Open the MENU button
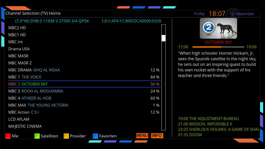Screen dimensions: 265x149 142,136
